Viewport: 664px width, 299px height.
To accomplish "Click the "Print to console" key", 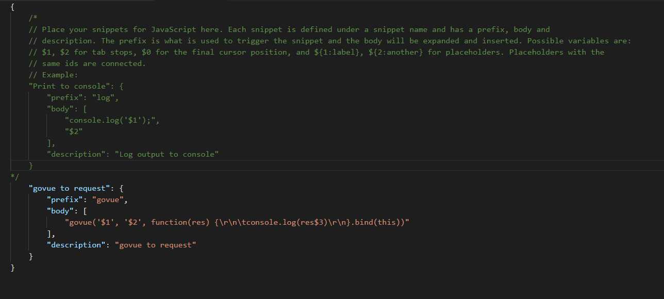I will coord(70,86).
